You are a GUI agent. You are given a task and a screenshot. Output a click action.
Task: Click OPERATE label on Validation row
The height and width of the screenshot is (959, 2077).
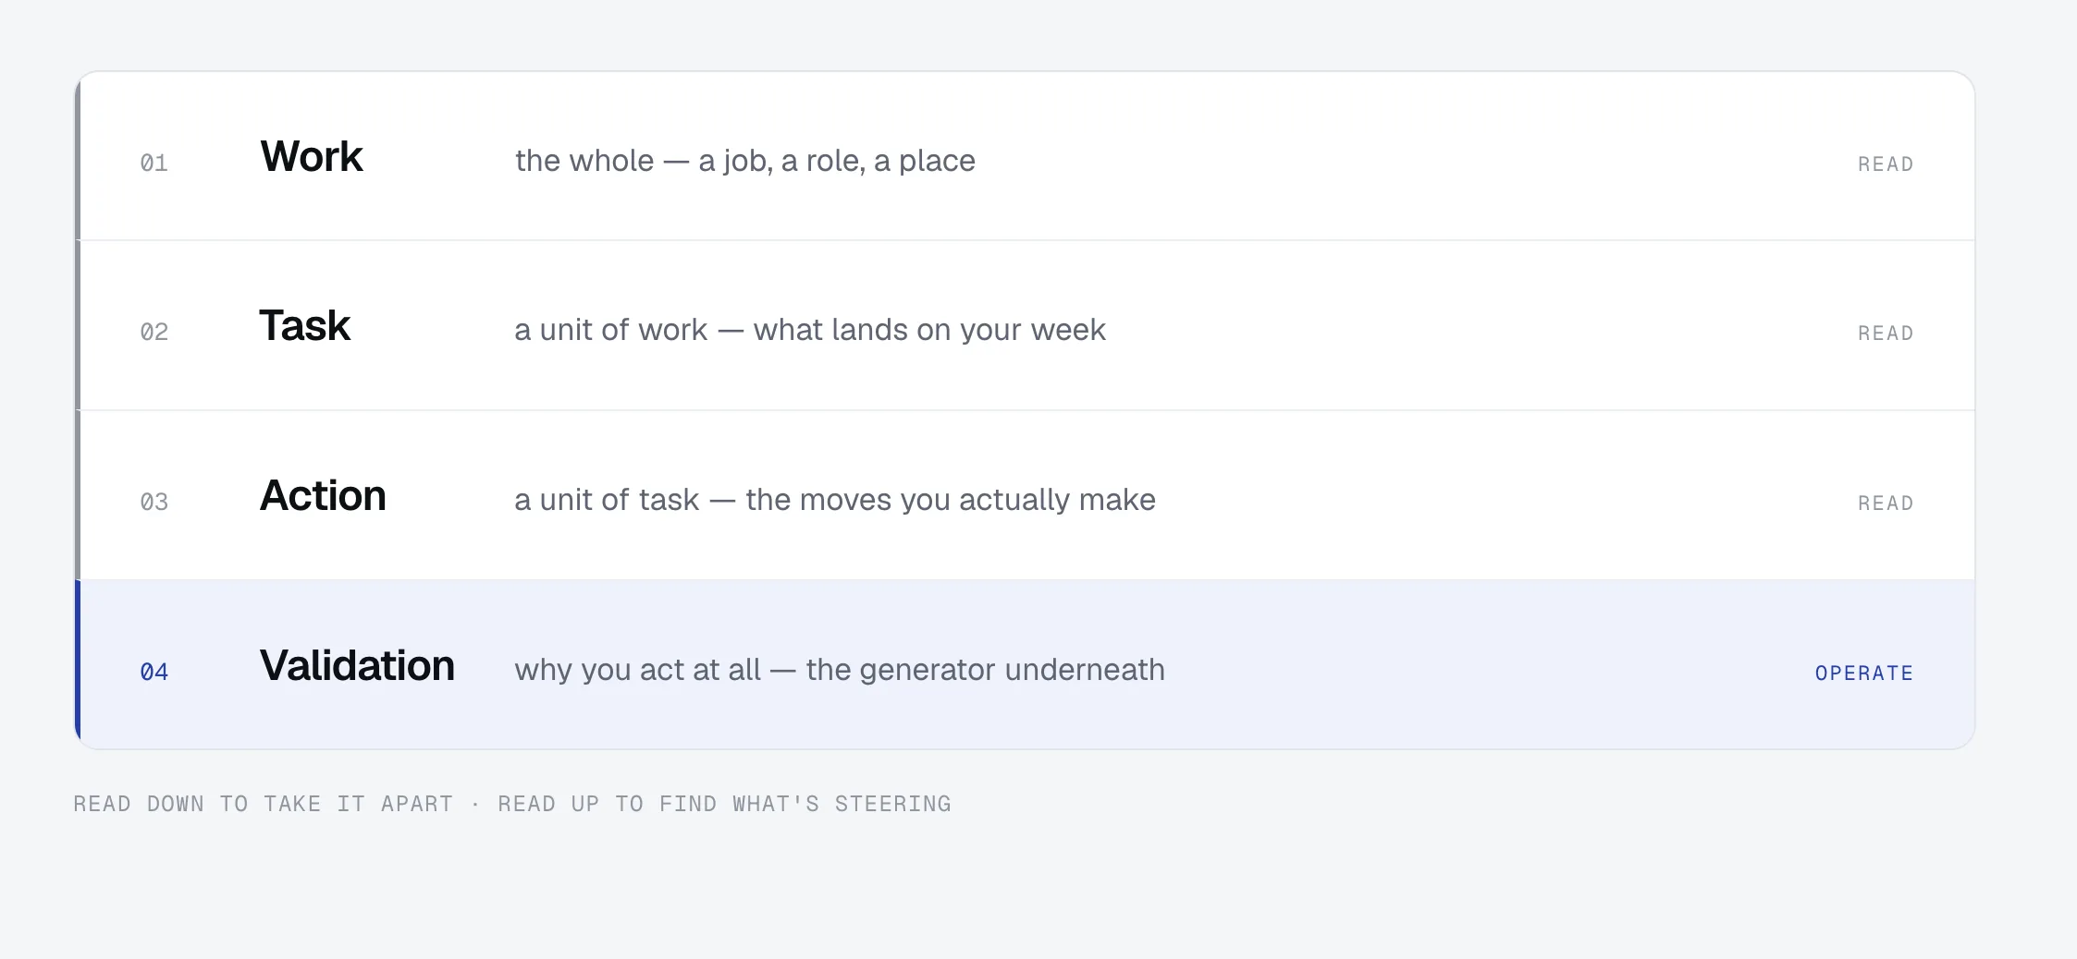pyautogui.click(x=1863, y=673)
